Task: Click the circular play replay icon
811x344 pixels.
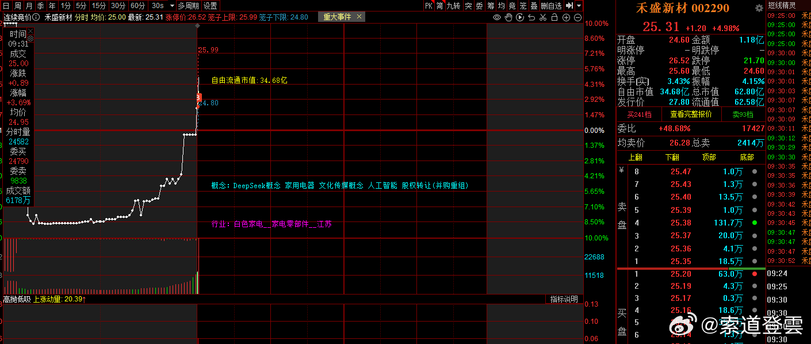Action: click(x=520, y=17)
